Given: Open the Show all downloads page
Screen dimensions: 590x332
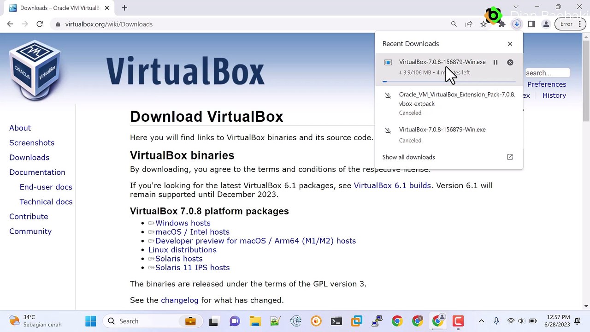Looking at the screenshot, I should click(x=408, y=157).
